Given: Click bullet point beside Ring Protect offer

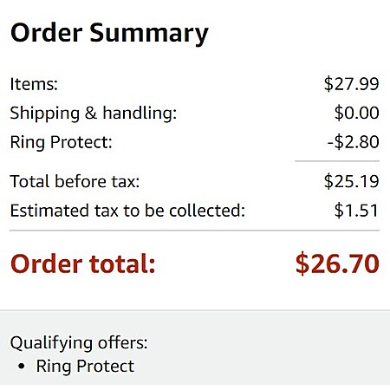Looking at the screenshot, I should click(x=21, y=367).
